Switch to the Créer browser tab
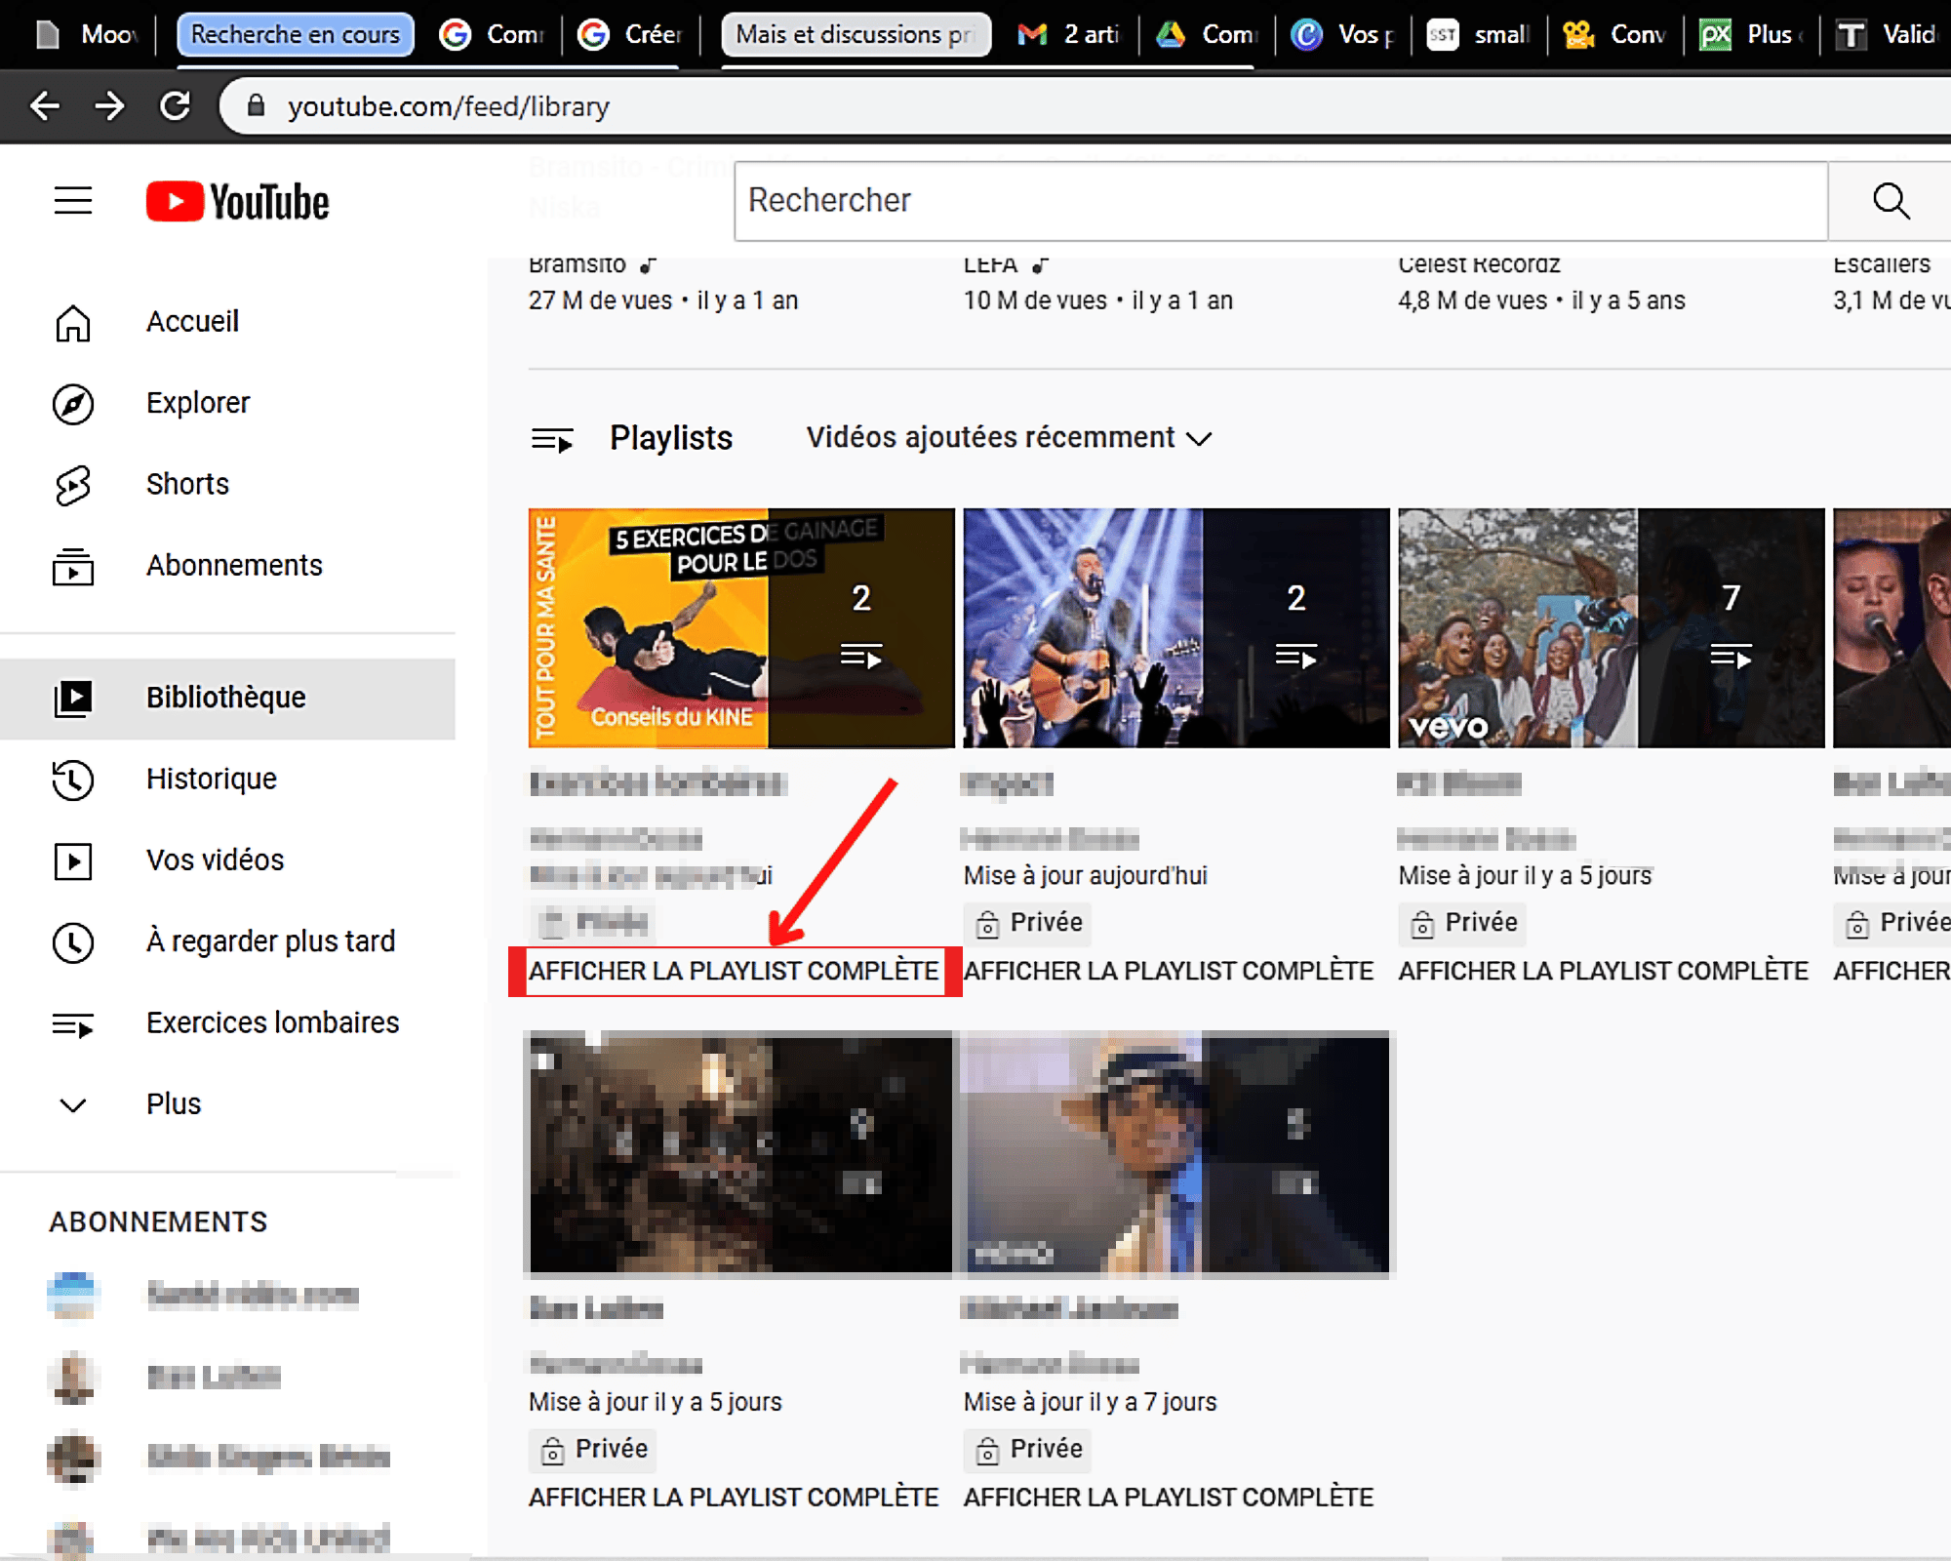Viewport: 1951px width, 1561px height. [631, 35]
